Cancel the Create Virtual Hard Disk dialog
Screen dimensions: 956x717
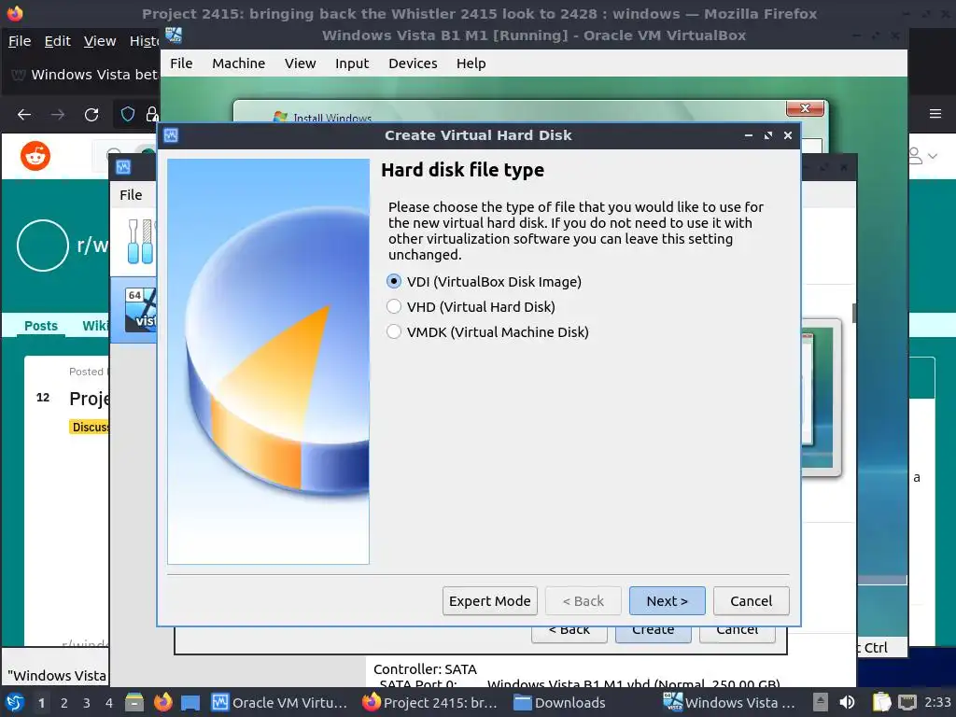click(752, 601)
